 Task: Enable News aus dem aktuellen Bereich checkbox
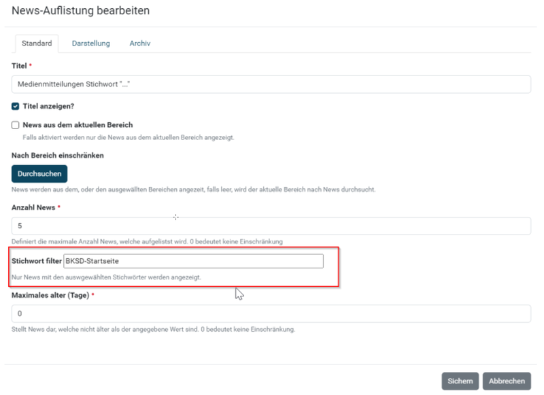pos(15,125)
